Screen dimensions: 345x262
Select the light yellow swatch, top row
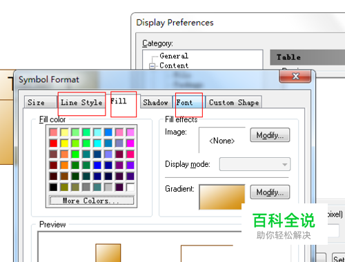(64, 132)
